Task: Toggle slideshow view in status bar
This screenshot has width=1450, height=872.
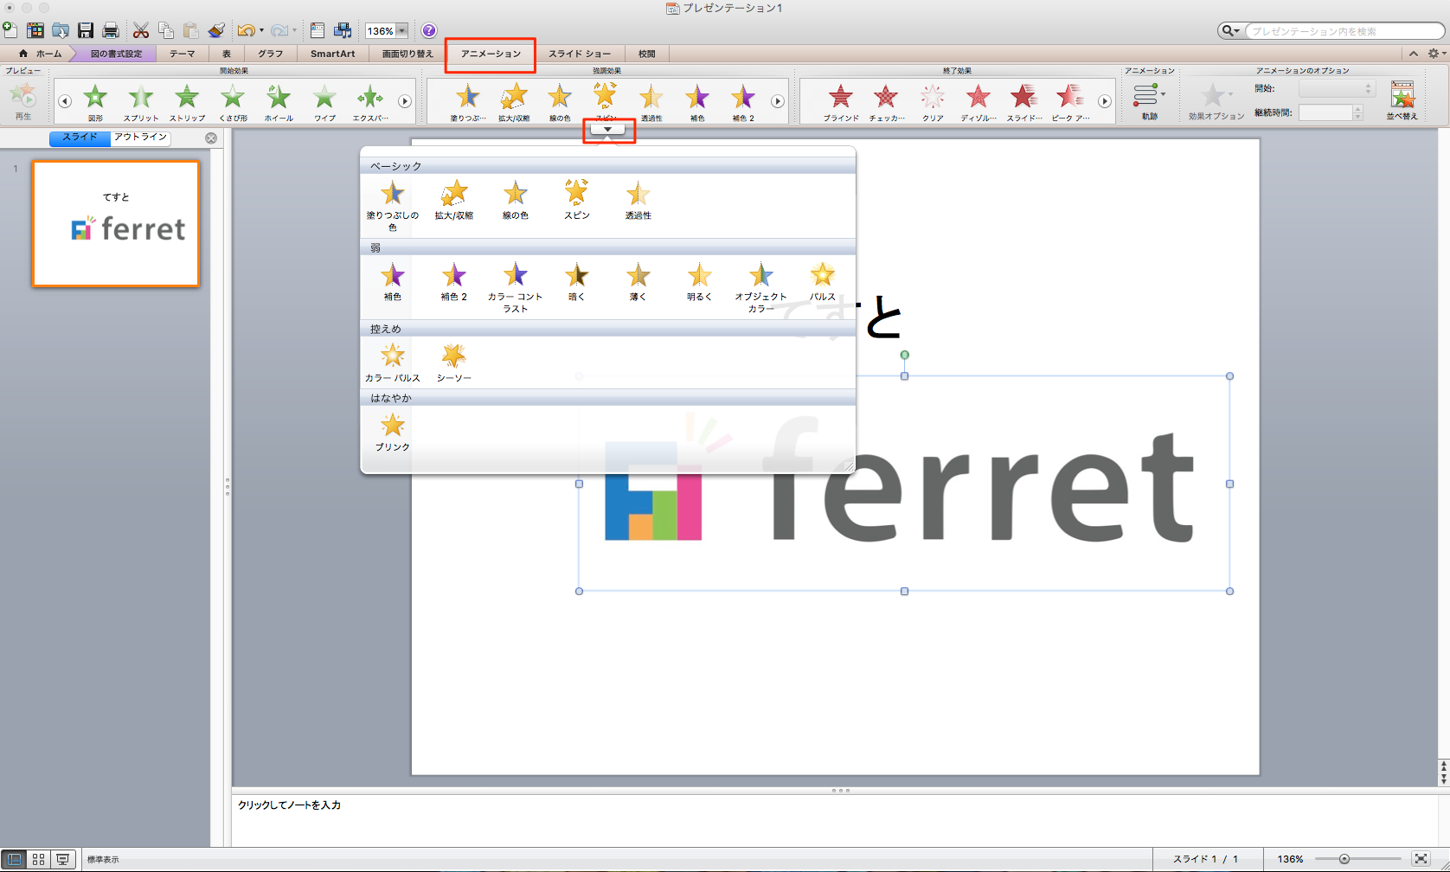Action: click(x=62, y=859)
